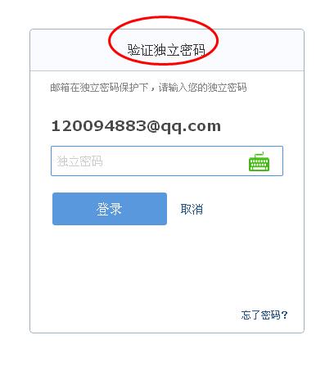Open the green virtual keyboard icon

click(259, 161)
